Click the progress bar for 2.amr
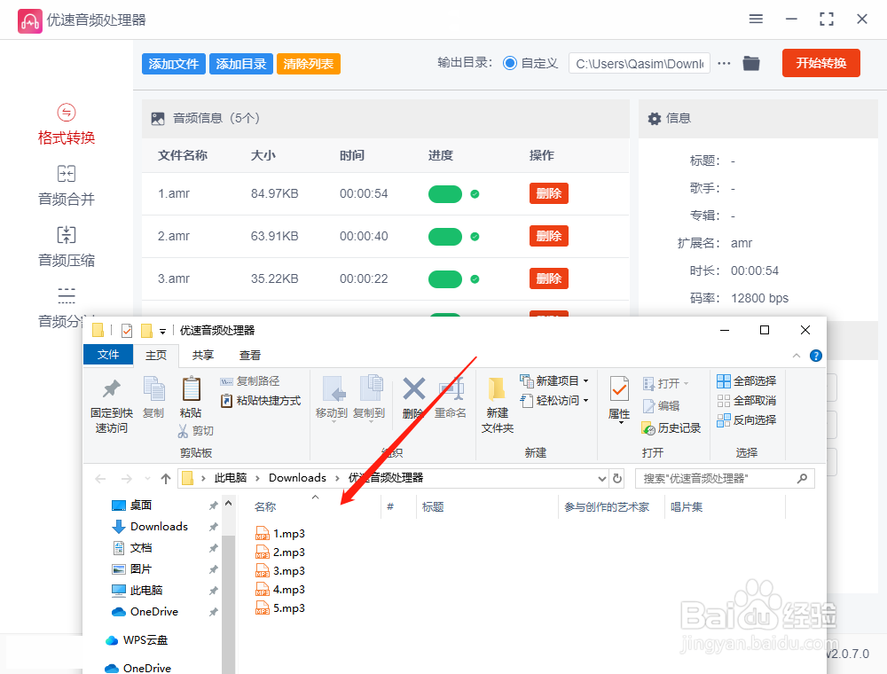 point(445,236)
